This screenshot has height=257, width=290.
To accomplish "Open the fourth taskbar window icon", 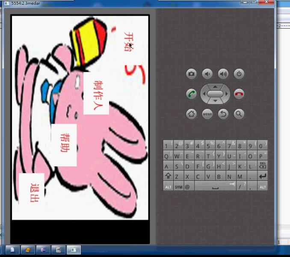I will point(59,250).
